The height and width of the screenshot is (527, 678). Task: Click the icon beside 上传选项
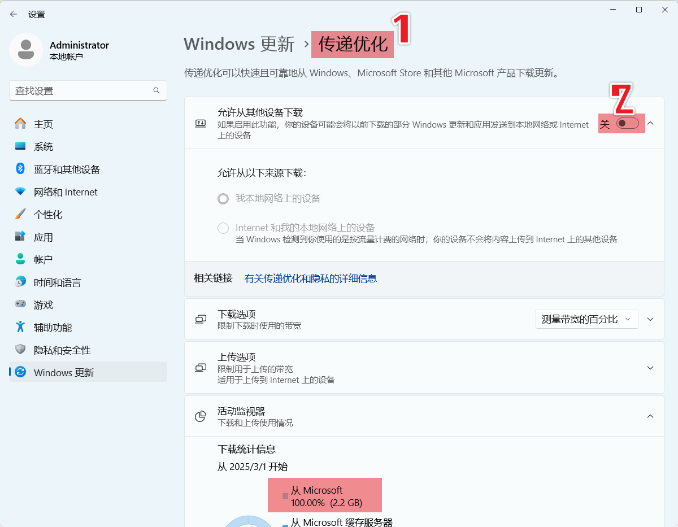201,368
